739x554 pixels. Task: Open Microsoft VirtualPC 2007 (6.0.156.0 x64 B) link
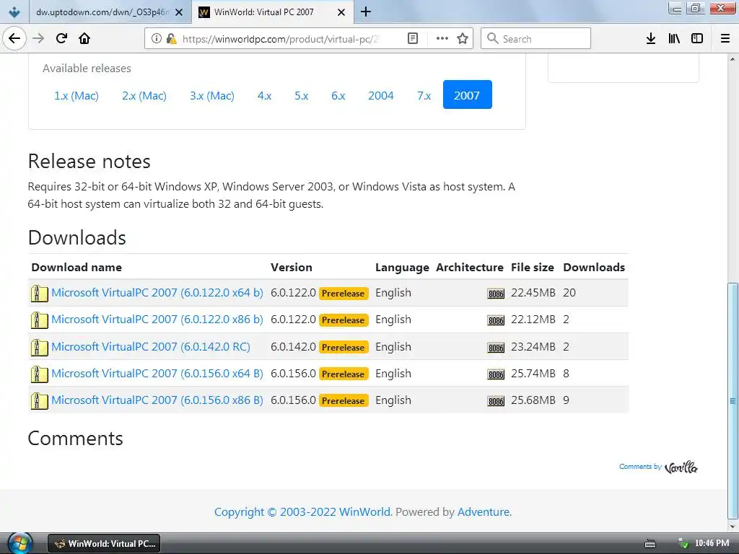pyautogui.click(x=157, y=374)
